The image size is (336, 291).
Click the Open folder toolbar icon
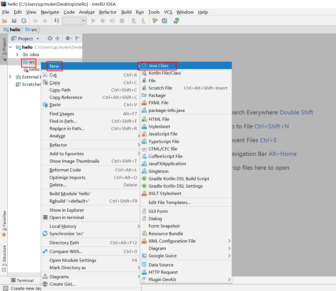coord(5,21)
